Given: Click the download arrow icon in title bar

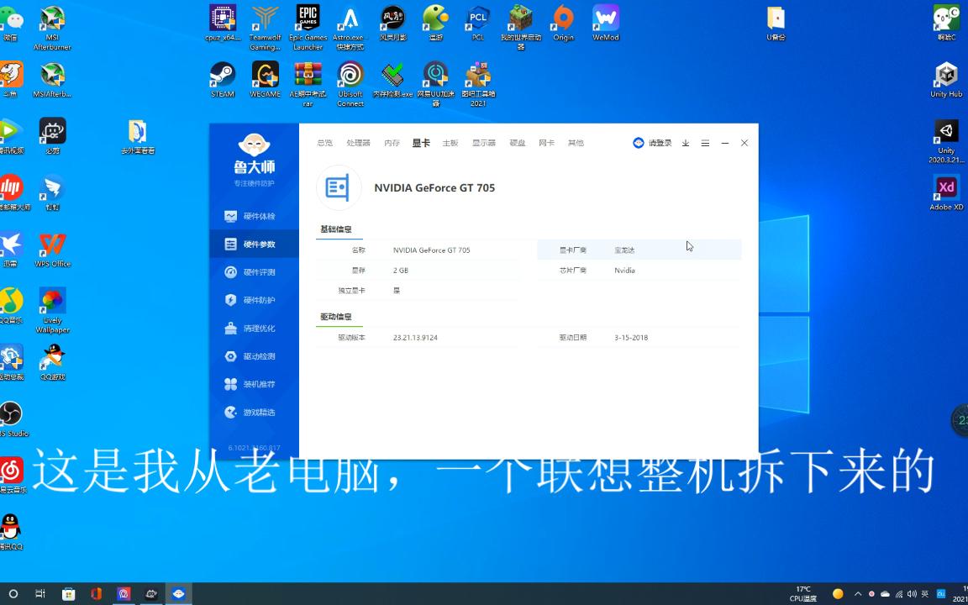Looking at the screenshot, I should pyautogui.click(x=686, y=143).
